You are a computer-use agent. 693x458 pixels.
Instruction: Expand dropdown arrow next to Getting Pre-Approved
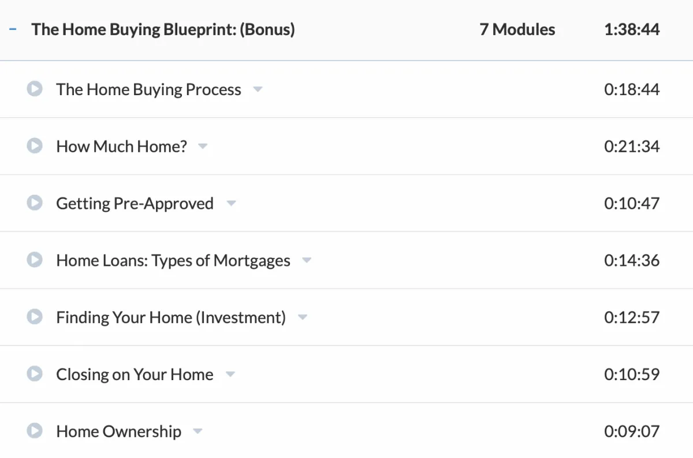231,204
